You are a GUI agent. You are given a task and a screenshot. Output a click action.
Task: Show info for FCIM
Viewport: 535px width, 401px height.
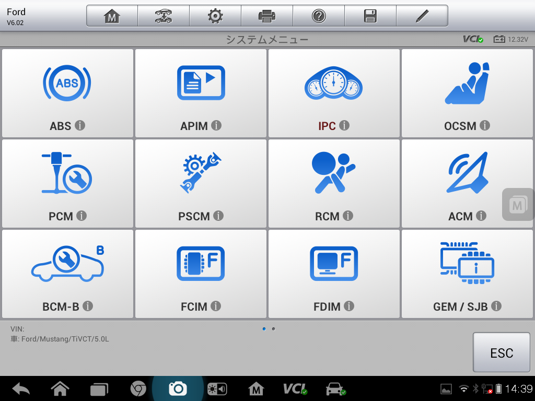coord(216,306)
